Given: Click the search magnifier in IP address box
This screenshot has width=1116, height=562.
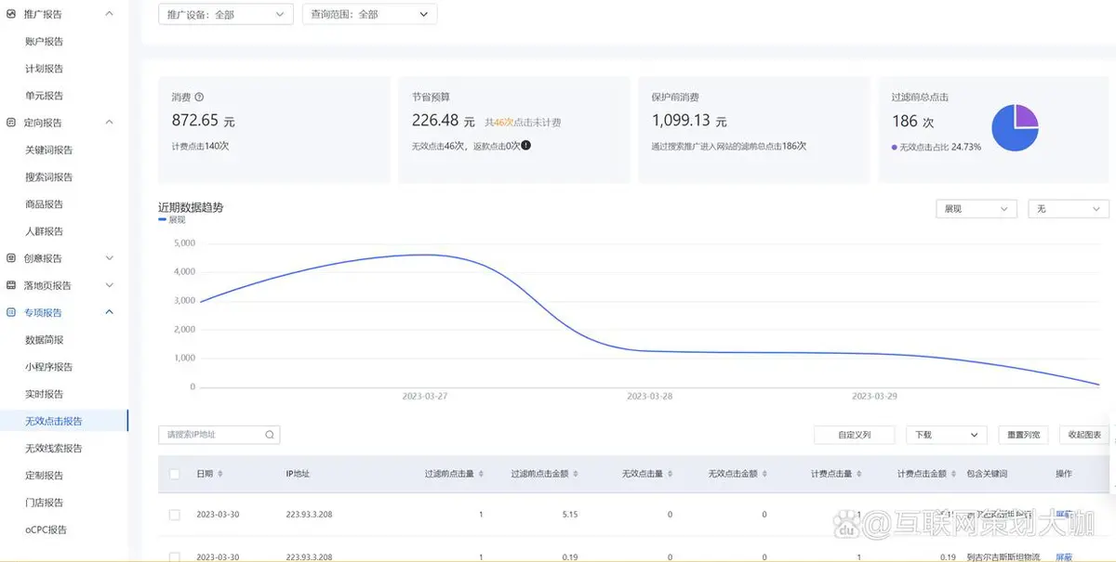Looking at the screenshot, I should 270,435.
